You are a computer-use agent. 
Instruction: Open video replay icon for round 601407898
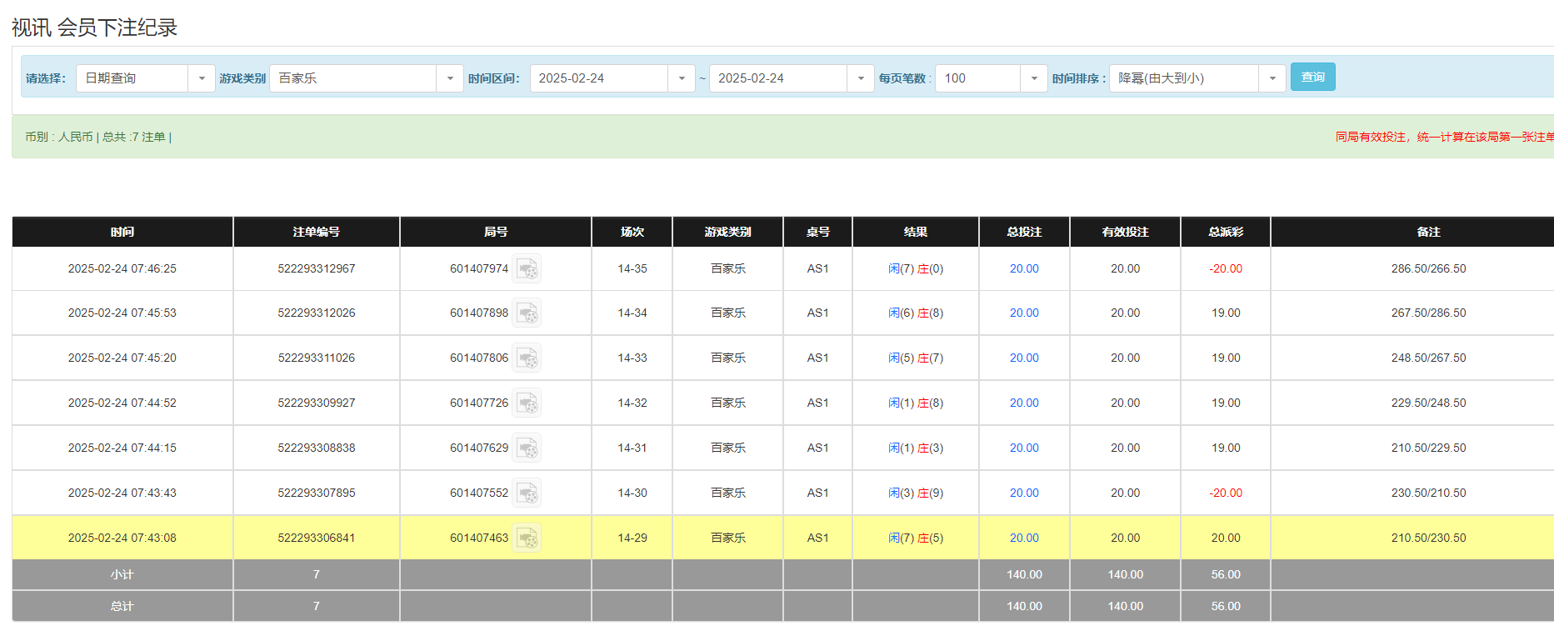coord(527,313)
